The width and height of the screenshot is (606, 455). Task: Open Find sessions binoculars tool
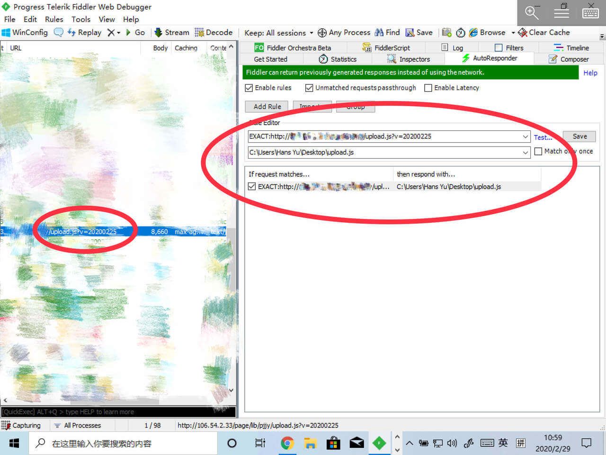click(387, 32)
